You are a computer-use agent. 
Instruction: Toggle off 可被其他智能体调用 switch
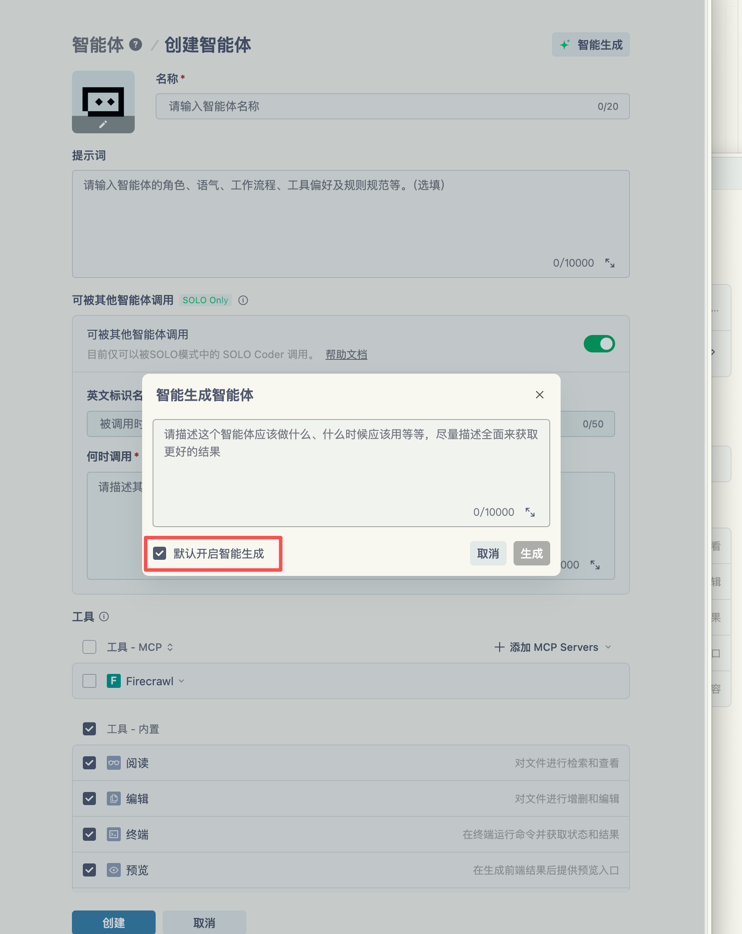599,344
